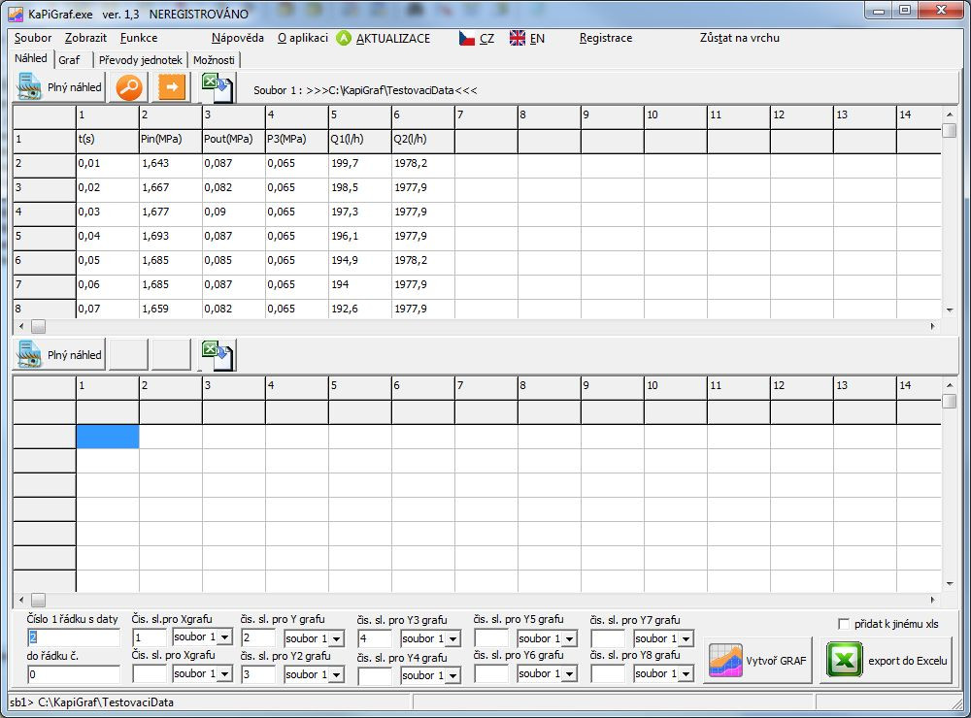Image resolution: width=971 pixels, height=718 pixels.
Task: Click the export do Excelu button
Action: click(887, 661)
